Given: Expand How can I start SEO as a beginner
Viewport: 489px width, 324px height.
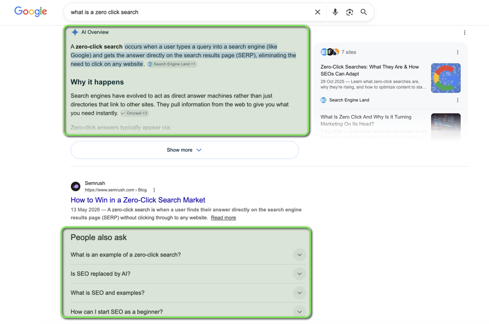Looking at the screenshot, I should [x=188, y=312].
